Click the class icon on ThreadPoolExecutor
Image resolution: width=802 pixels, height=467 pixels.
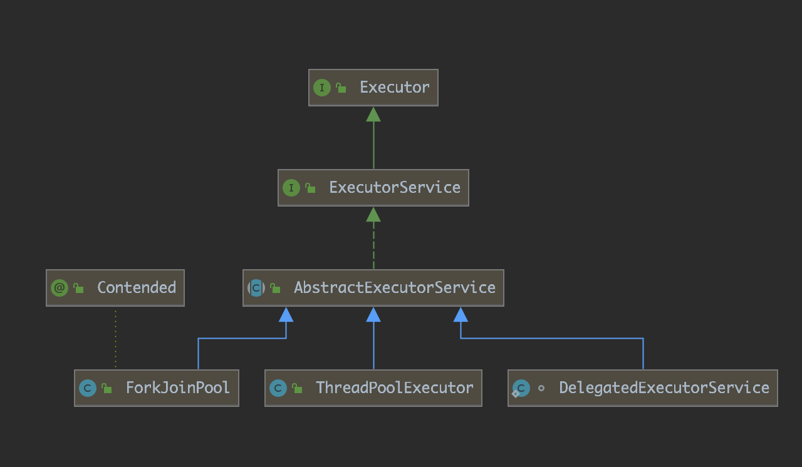tap(278, 388)
